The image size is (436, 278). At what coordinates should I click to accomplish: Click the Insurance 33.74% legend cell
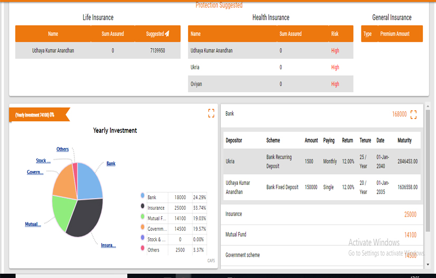point(199,208)
